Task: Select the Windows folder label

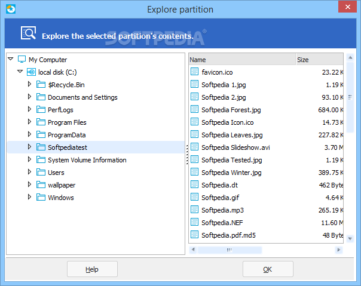Action: [x=61, y=198]
